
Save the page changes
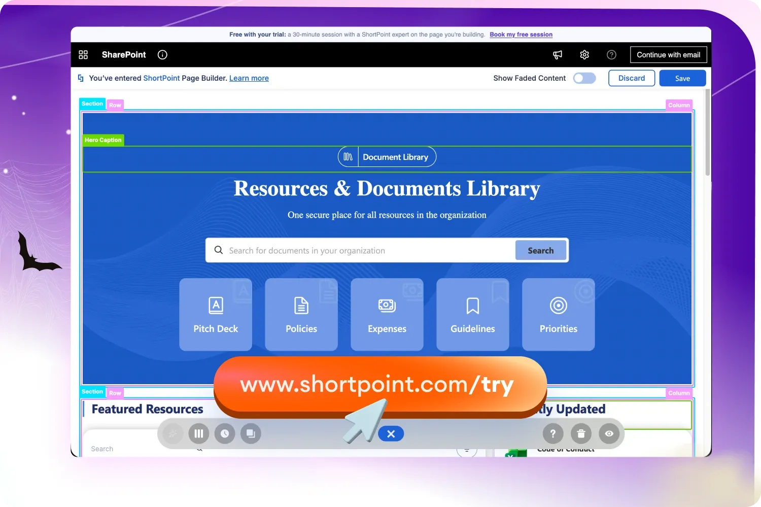pos(682,78)
